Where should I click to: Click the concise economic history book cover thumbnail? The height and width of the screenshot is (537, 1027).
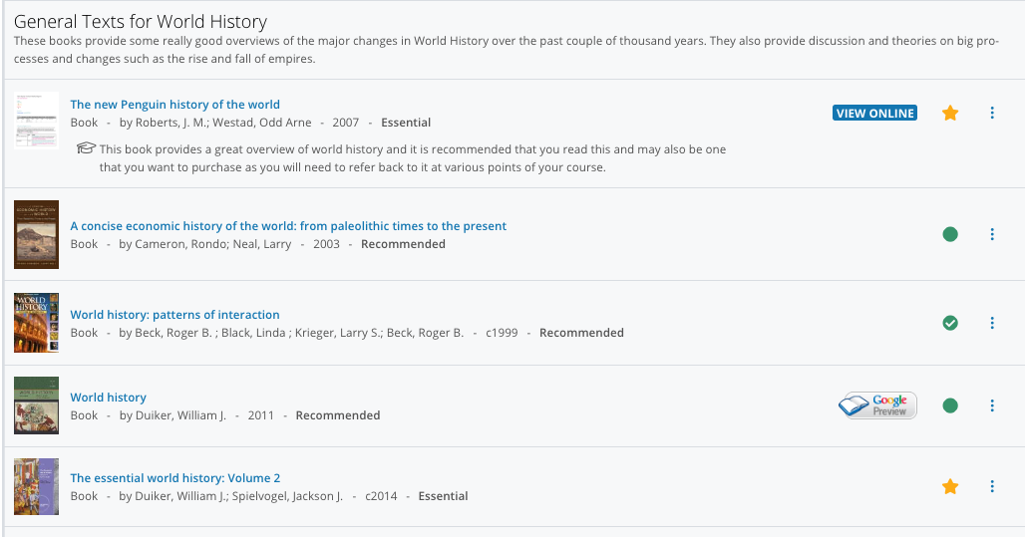click(36, 234)
